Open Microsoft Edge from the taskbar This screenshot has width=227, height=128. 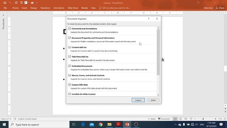[x=83, y=124]
